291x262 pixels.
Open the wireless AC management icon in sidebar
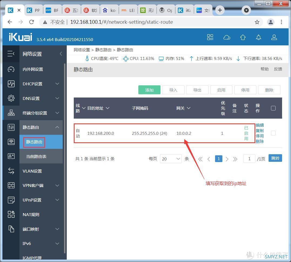coord(11,142)
